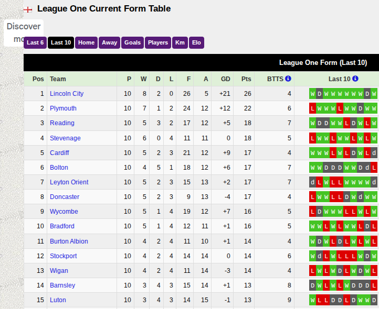Sort the table by Pts column
Viewport: 379px width, 309px height.
[246, 79]
